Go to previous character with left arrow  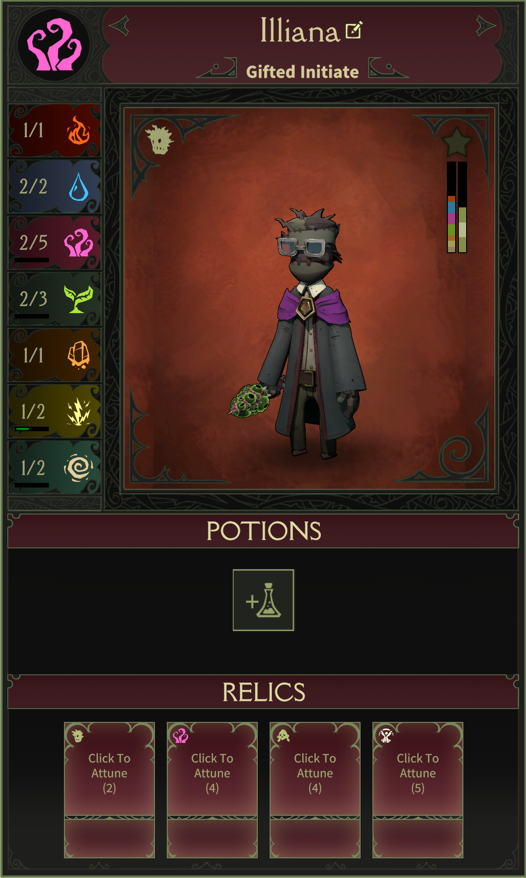pos(119,25)
